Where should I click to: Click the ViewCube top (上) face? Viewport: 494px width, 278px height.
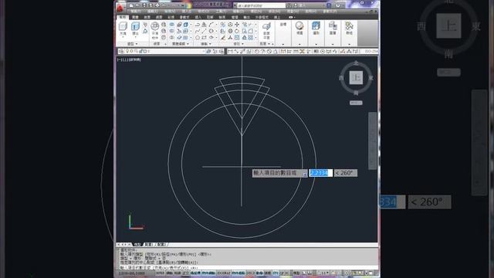[x=356, y=77]
